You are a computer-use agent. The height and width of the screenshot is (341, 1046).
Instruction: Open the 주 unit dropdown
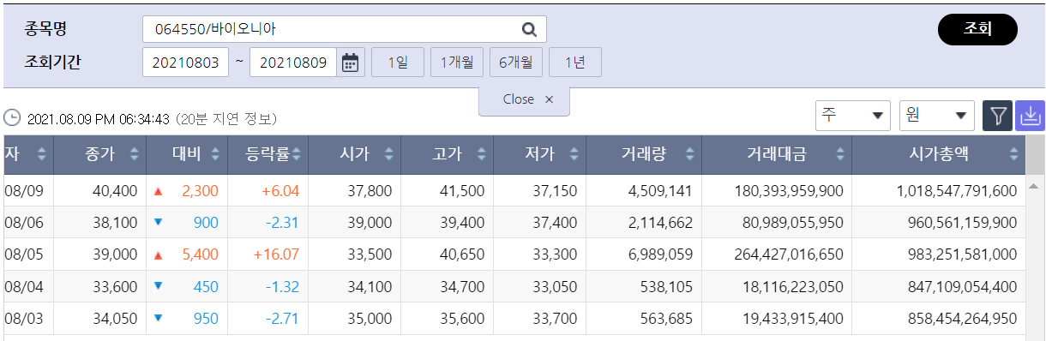(853, 116)
